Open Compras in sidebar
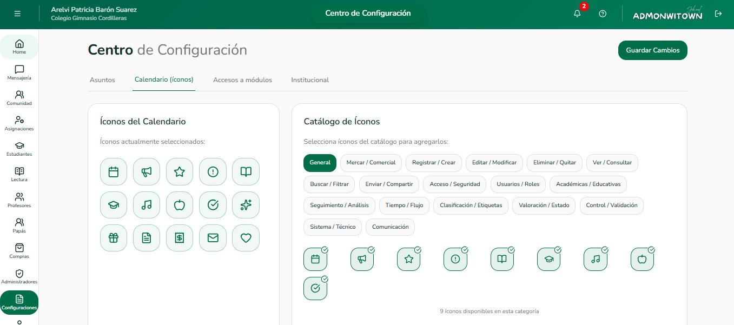734x325 pixels. tap(19, 251)
